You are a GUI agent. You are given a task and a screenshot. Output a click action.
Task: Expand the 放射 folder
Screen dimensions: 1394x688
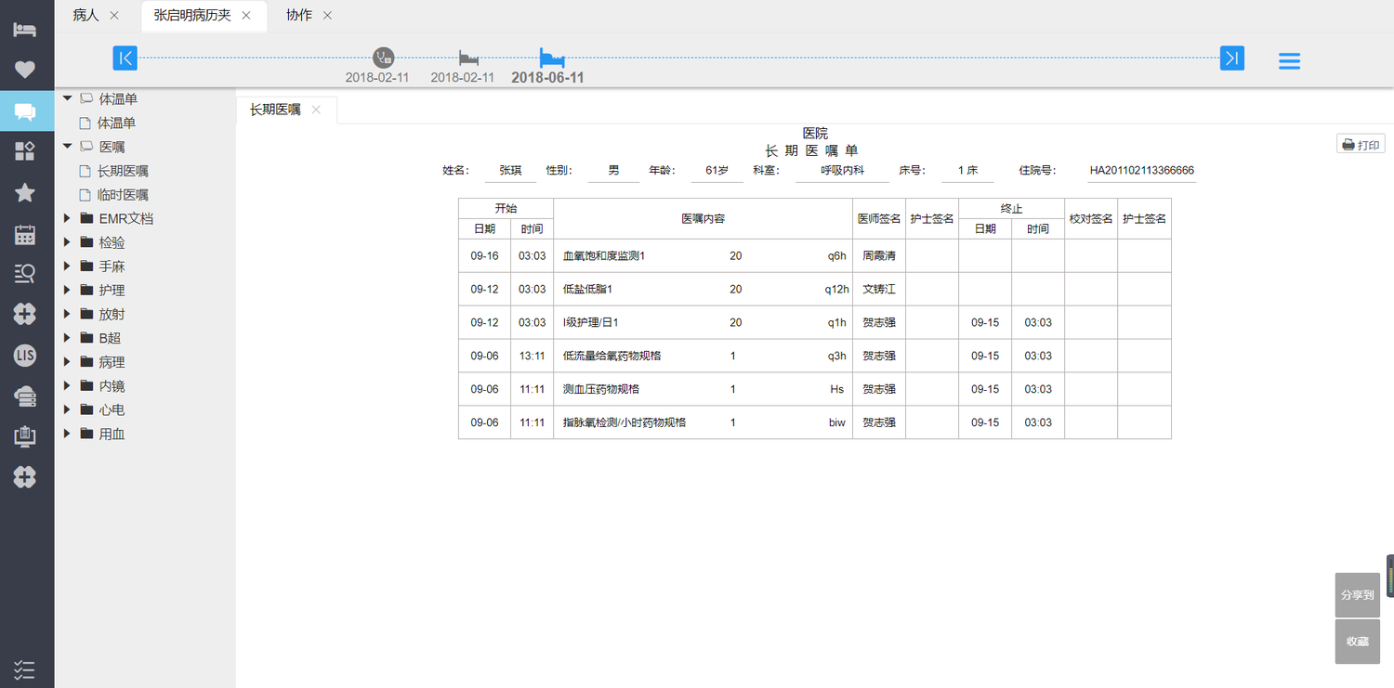67,314
